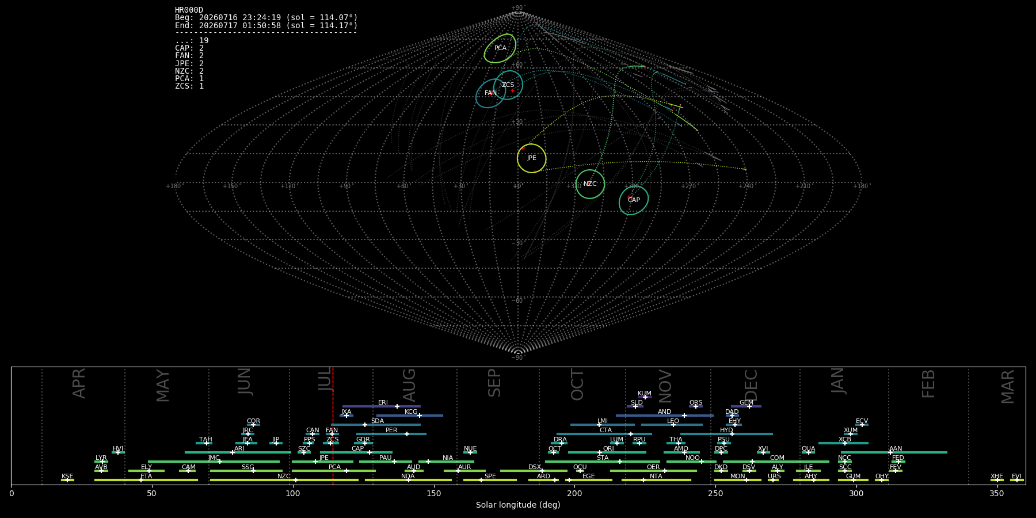Click the HYD shower bar
This screenshot has width=1036, height=518.
(x=726, y=434)
